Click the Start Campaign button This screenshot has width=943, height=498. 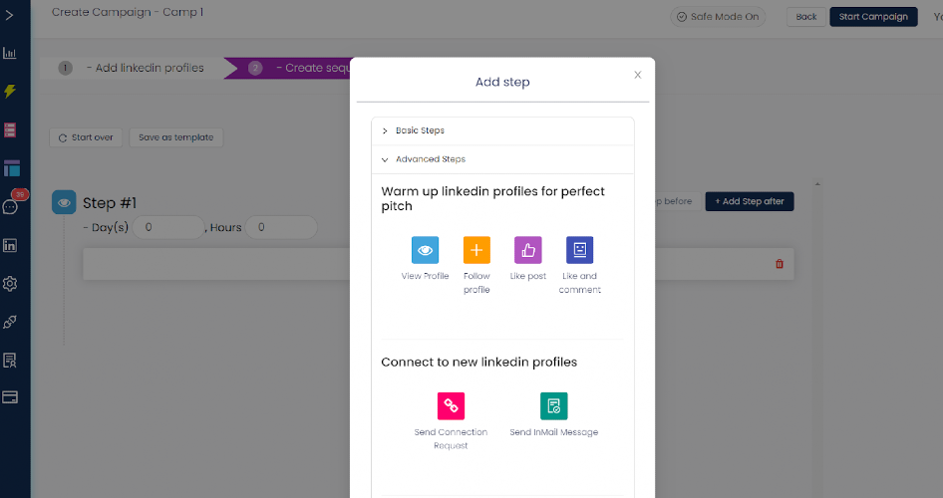pyautogui.click(x=873, y=17)
